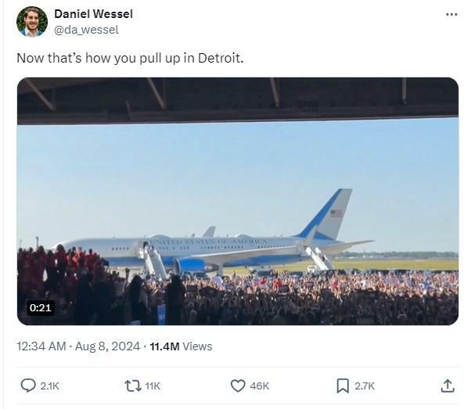Open the @da_wessel handle link

pyautogui.click(x=87, y=30)
